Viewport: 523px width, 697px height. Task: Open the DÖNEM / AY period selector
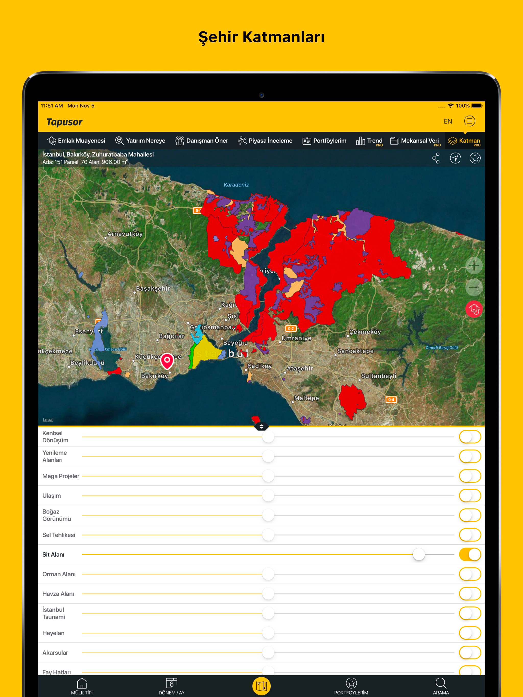pos(171,686)
